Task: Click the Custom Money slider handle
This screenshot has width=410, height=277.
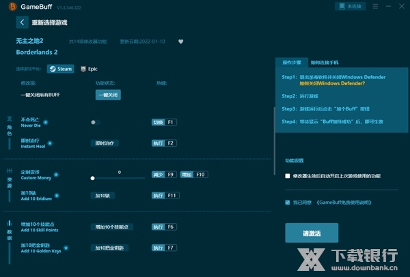Action: coord(93,178)
